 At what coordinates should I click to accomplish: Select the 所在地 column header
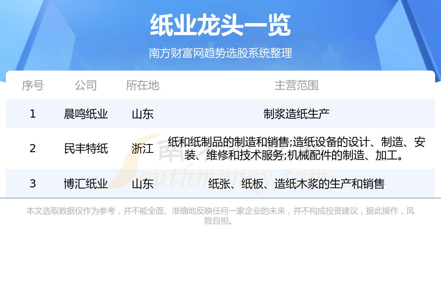(143, 85)
